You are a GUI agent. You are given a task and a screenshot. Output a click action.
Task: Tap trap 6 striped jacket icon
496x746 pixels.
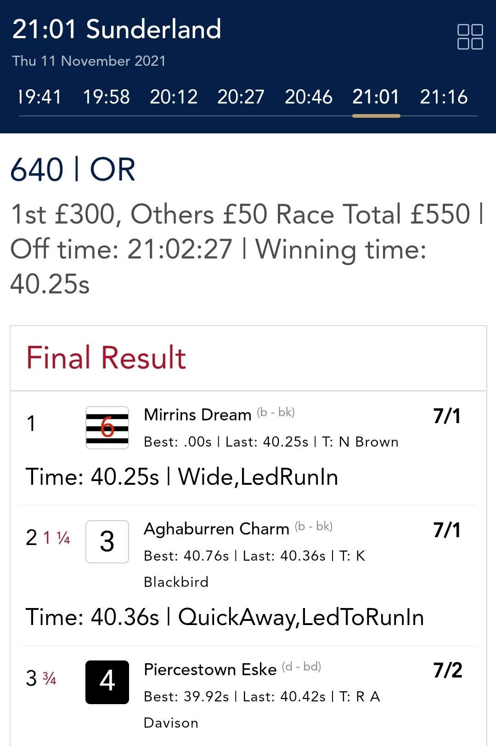107,428
